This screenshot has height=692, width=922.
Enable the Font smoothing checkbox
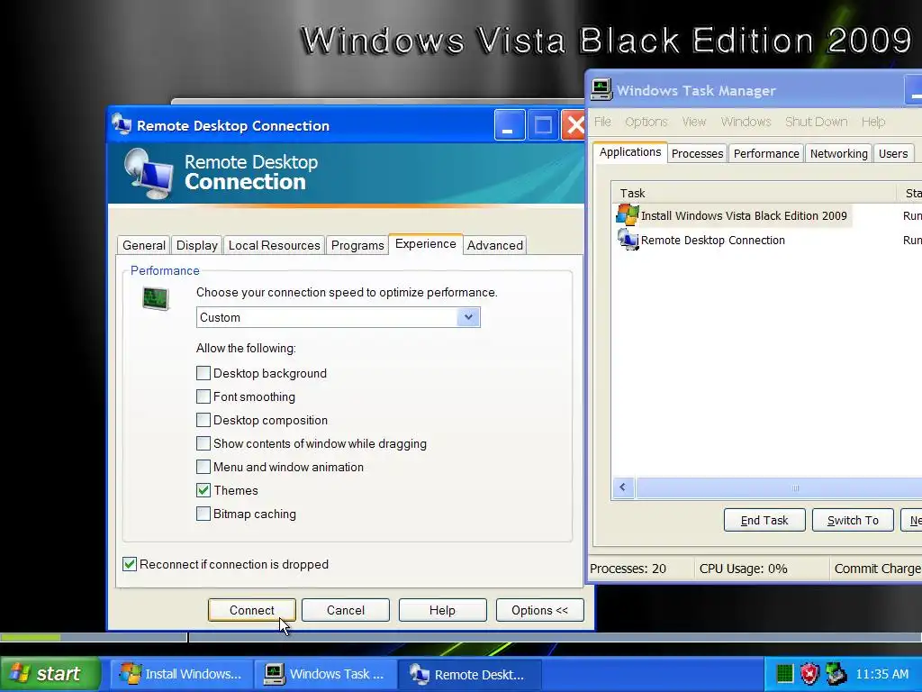[203, 396]
